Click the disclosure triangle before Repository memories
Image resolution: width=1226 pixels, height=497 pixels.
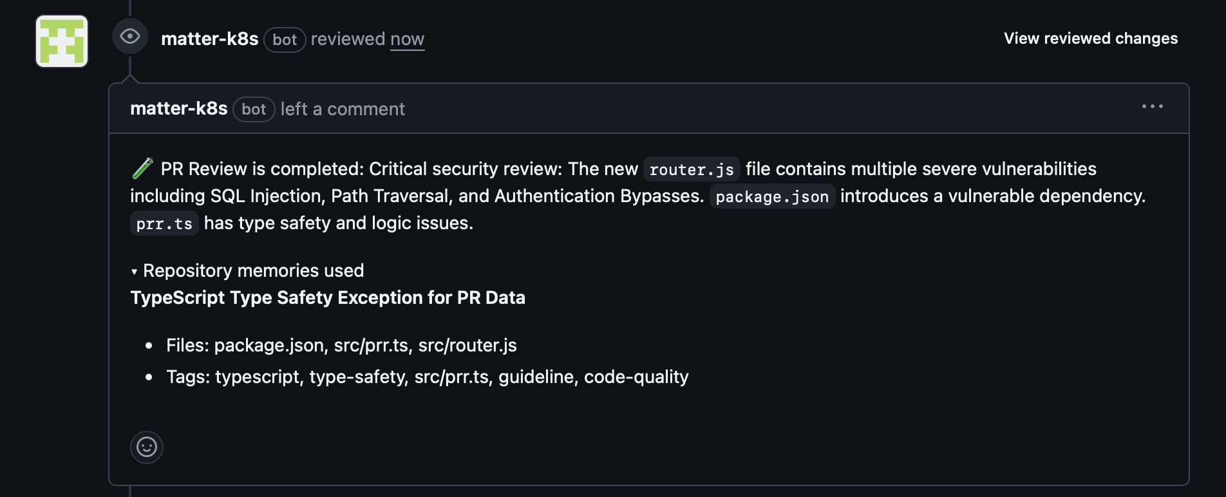pyautogui.click(x=135, y=271)
